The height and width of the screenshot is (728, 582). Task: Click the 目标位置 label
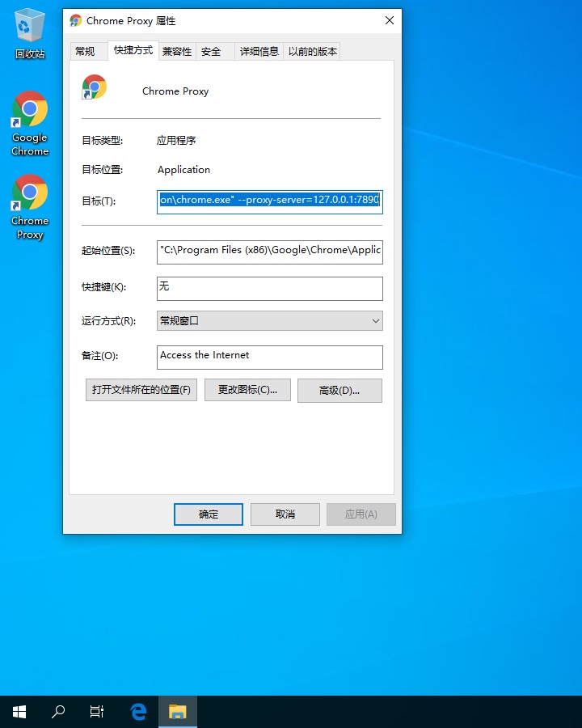(x=103, y=170)
